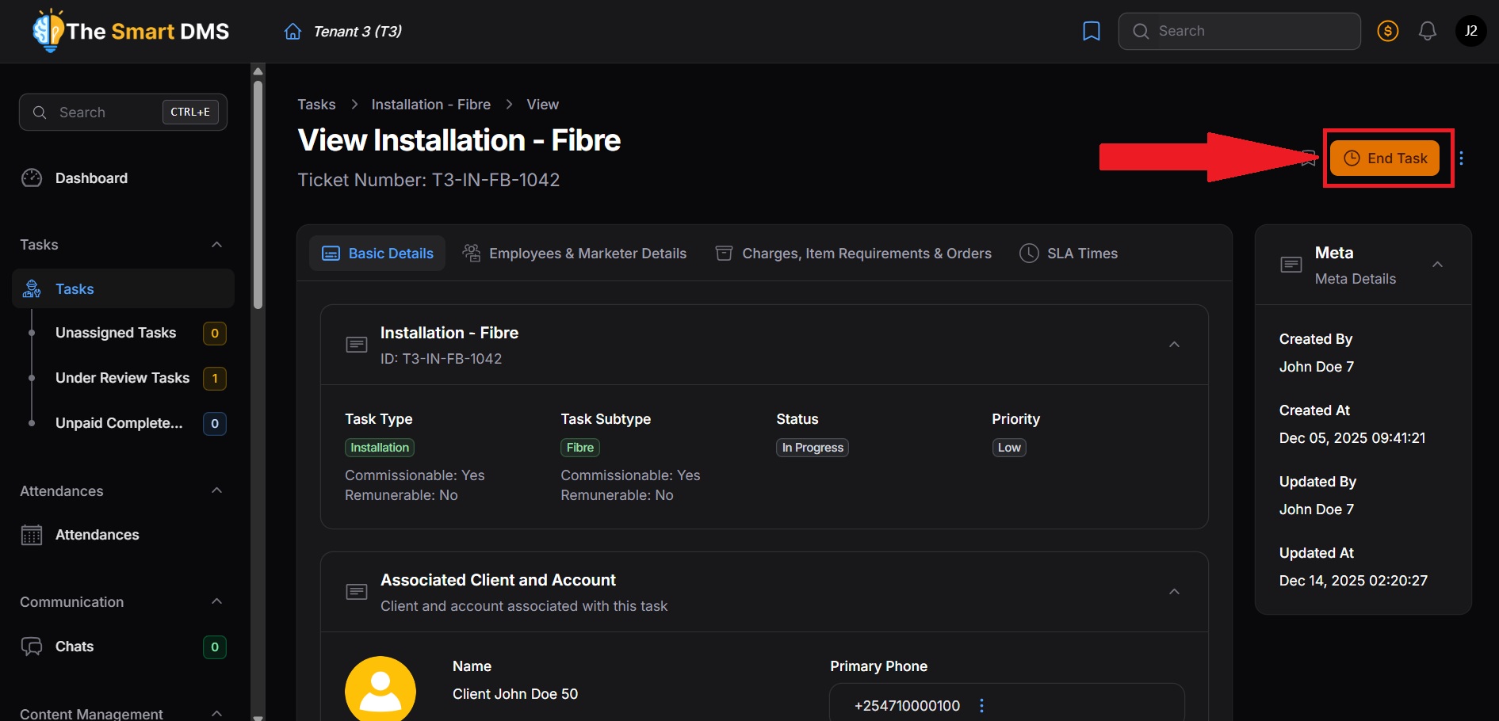Open Under Review Tasks in sidebar

pyautogui.click(x=122, y=378)
